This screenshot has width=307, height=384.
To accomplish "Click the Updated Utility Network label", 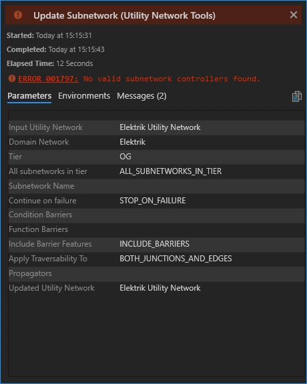I will click(x=51, y=288).
